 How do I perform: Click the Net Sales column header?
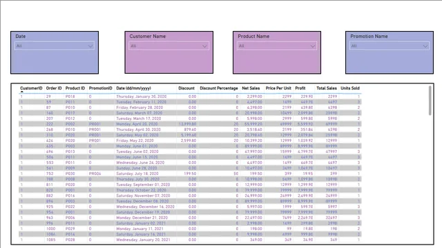click(251, 88)
